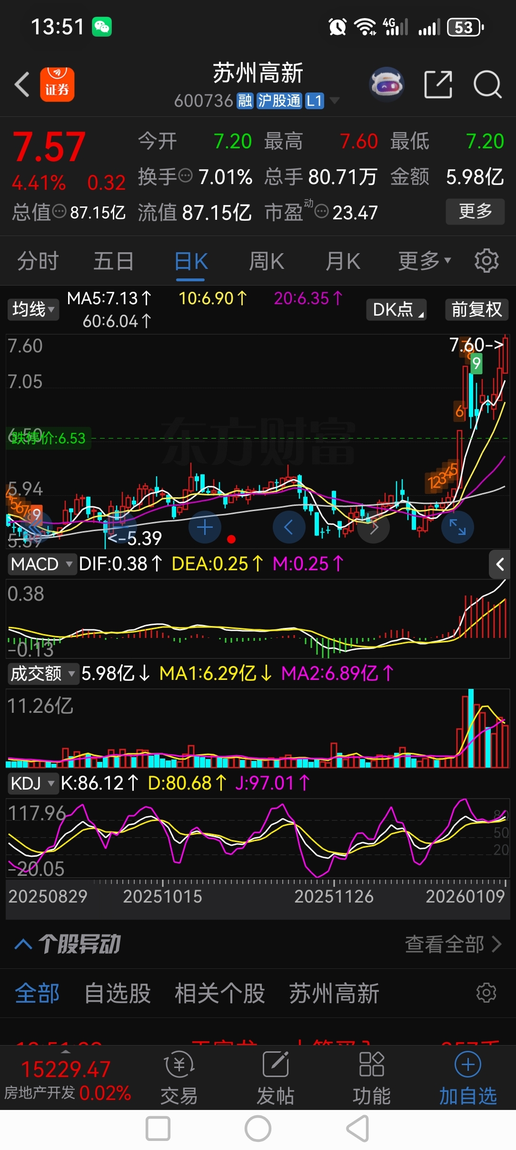
Task: Tap the Android back button
Action: point(358,1129)
